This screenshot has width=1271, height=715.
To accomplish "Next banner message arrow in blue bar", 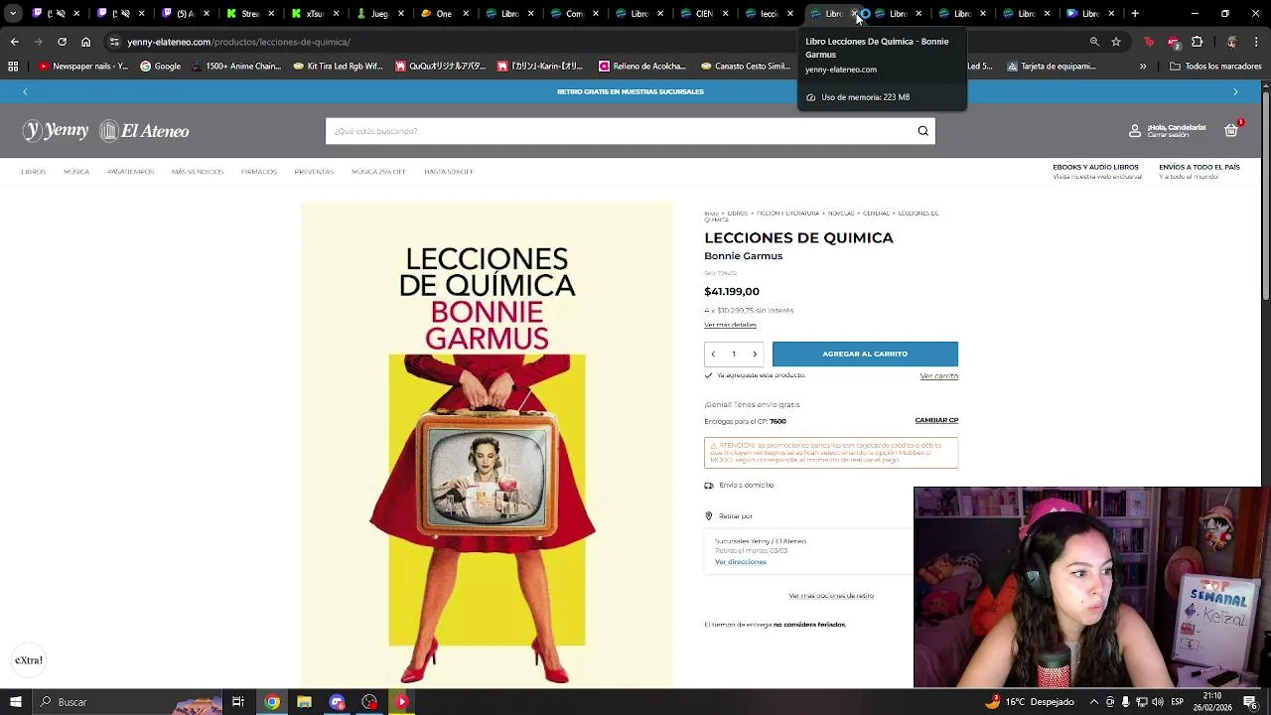I will (1235, 91).
